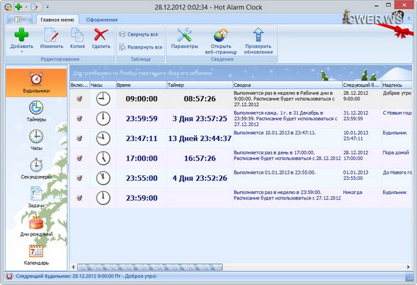Toggle checkbox for the 09:00:00 alarm
The height and width of the screenshot is (285, 417).
coord(79,99)
